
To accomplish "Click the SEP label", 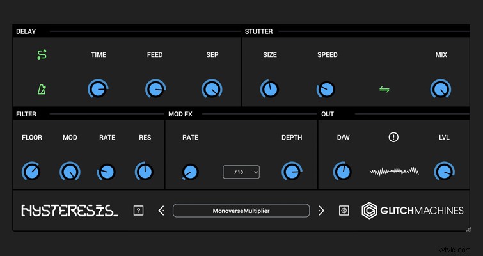I will pyautogui.click(x=212, y=55).
